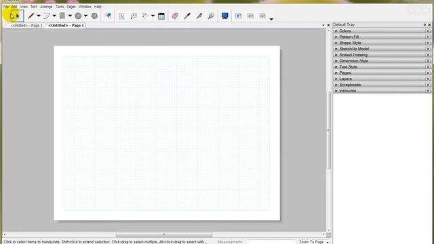The width and height of the screenshot is (434, 244).
Task: Close the Colors panel
Action: (x=428, y=31)
